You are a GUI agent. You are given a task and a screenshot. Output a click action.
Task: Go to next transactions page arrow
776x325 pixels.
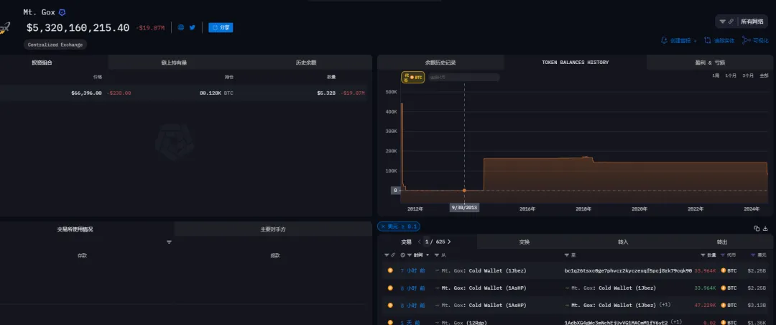point(449,242)
